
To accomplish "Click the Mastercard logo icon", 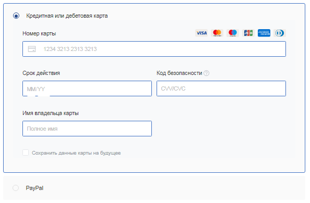I will click(217, 33).
